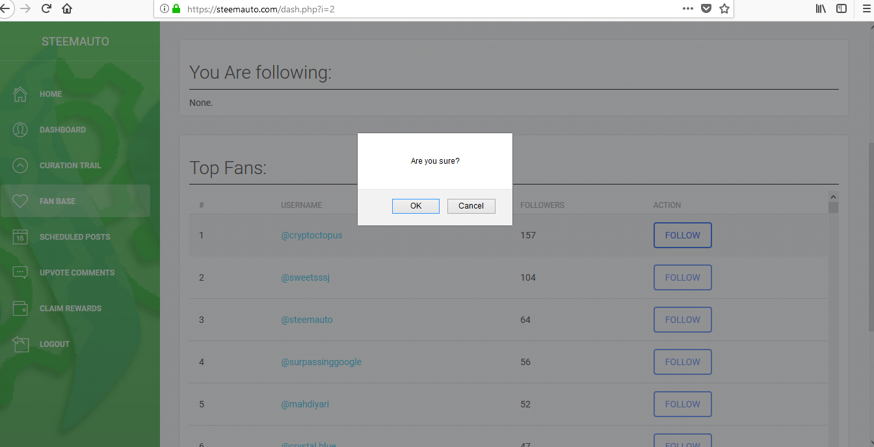Reload the page with browser refresh button
The height and width of the screenshot is (447, 874).
(x=46, y=9)
